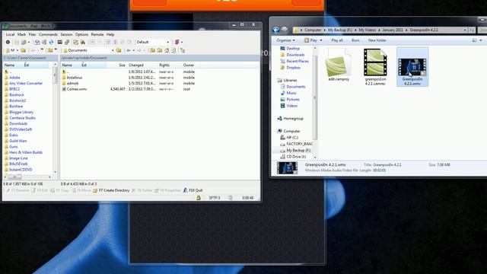Image resolution: width=487 pixels, height=274 pixels.
Task: Click Explorer Back arrow button
Action: click(275, 30)
